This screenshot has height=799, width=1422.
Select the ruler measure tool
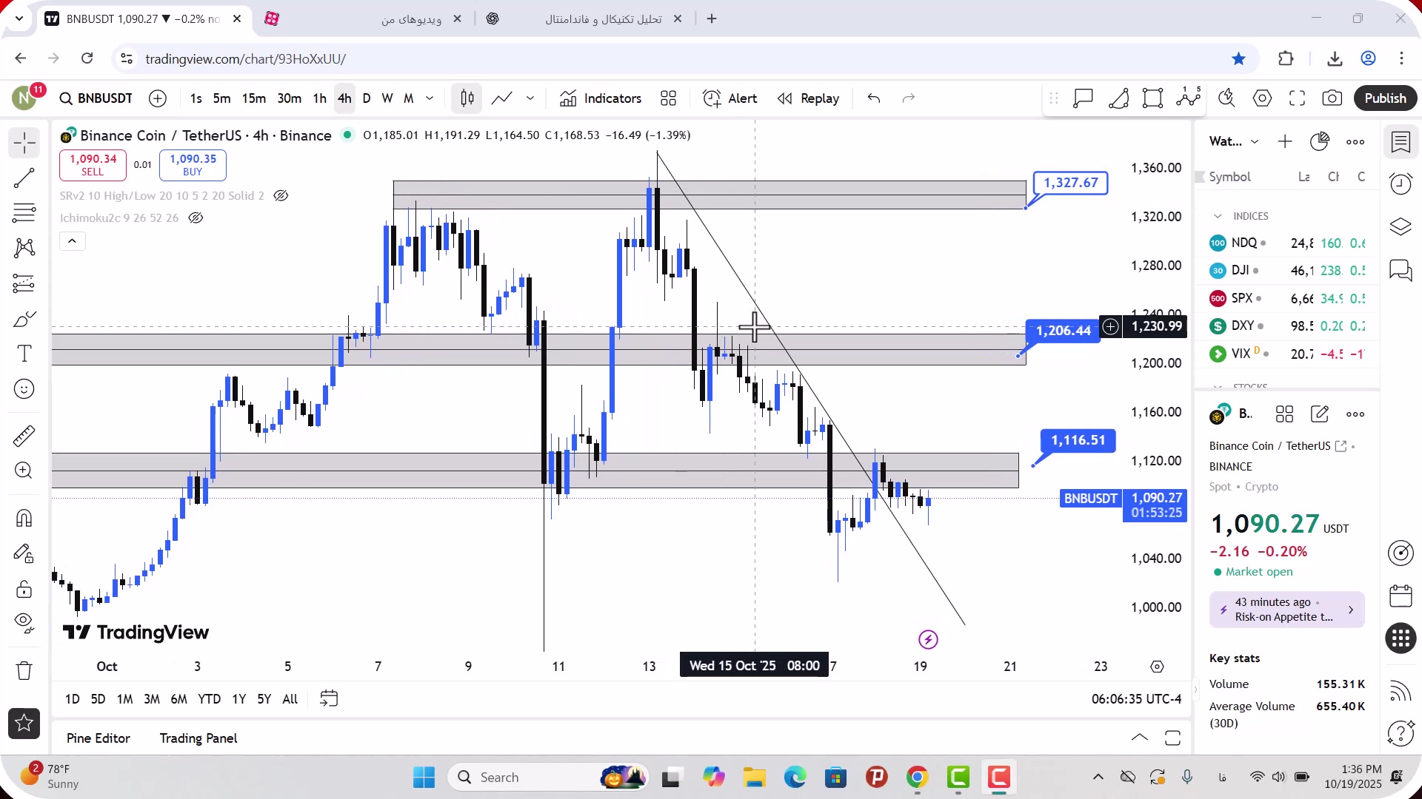(24, 436)
